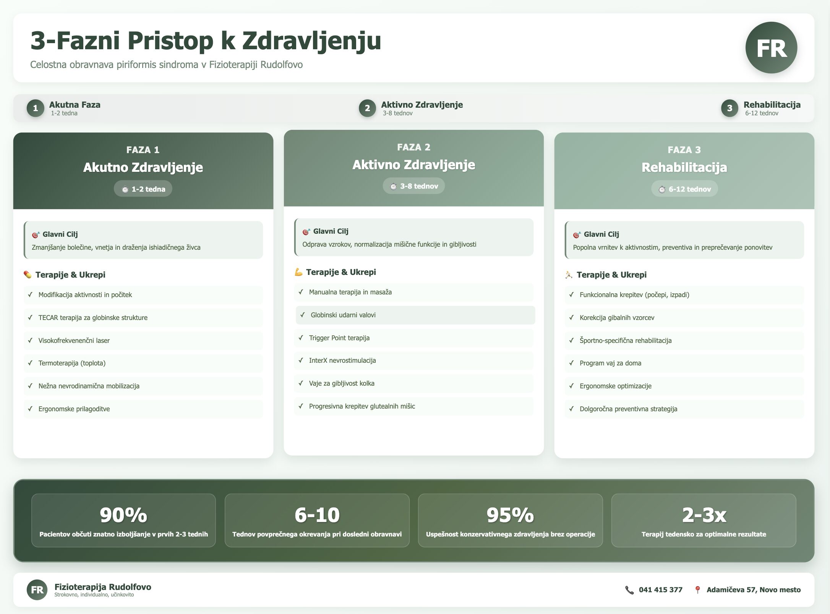Click the number 2 circle for Aktivno Zdravljenje
The image size is (830, 614).
pos(367,108)
